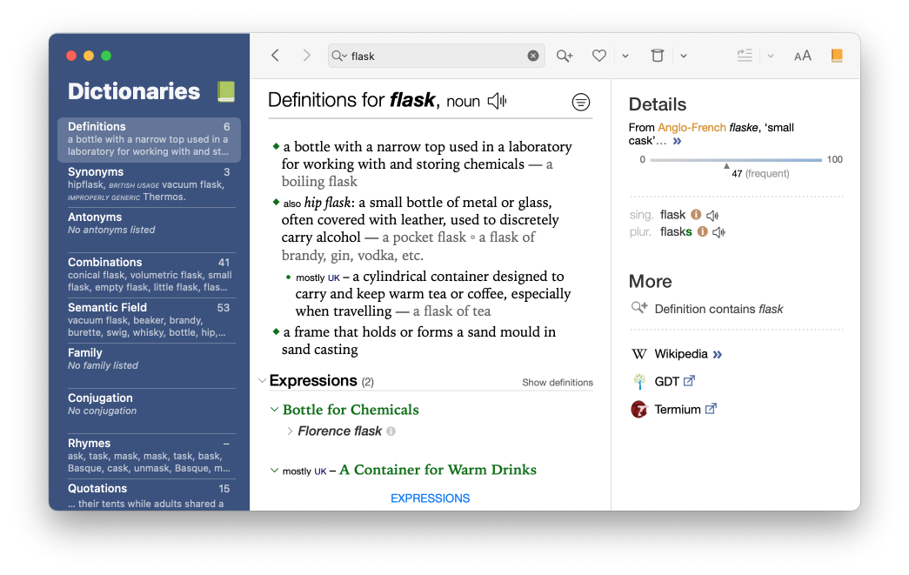Open the orange guides book icon
Viewport: 909px width, 575px height.
(837, 56)
